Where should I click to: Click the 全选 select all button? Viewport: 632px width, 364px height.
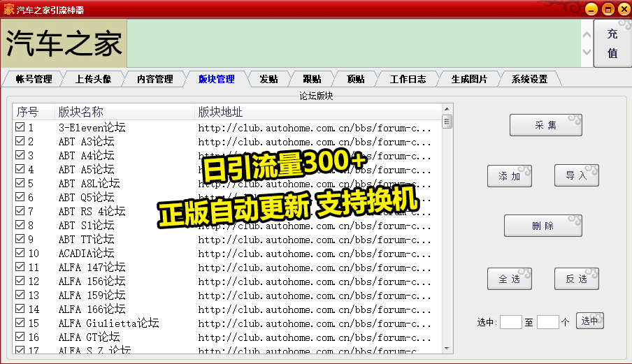pyautogui.click(x=510, y=279)
